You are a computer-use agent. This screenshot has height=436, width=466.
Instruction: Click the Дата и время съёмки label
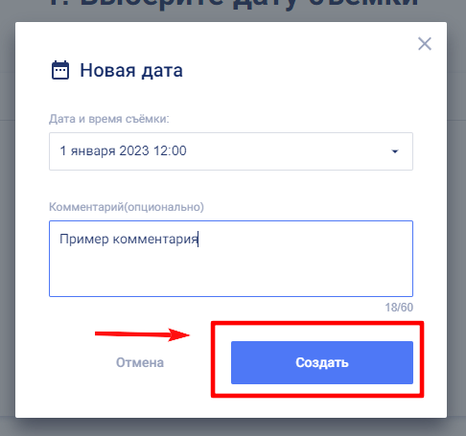(x=109, y=119)
